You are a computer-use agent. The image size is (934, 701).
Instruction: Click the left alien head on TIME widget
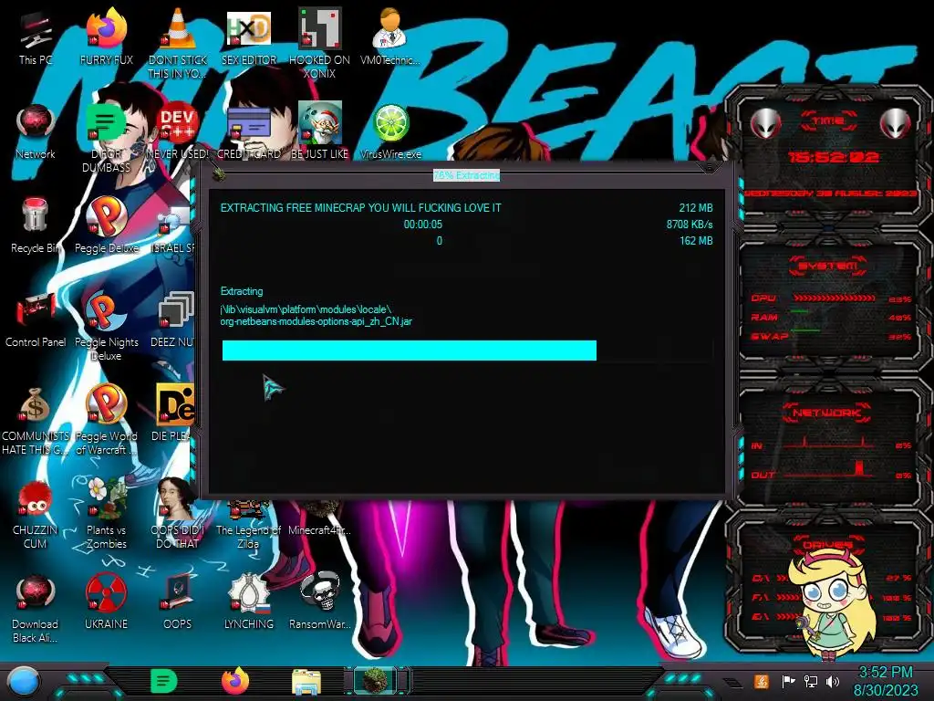(765, 124)
